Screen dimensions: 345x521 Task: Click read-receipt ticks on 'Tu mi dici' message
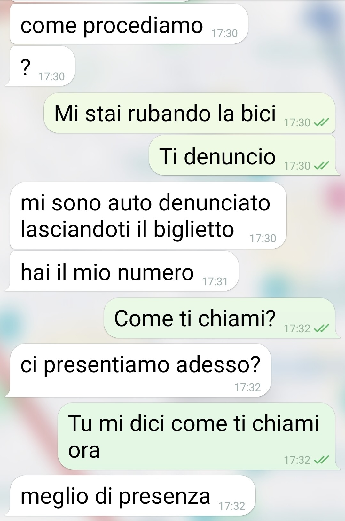coord(321,460)
